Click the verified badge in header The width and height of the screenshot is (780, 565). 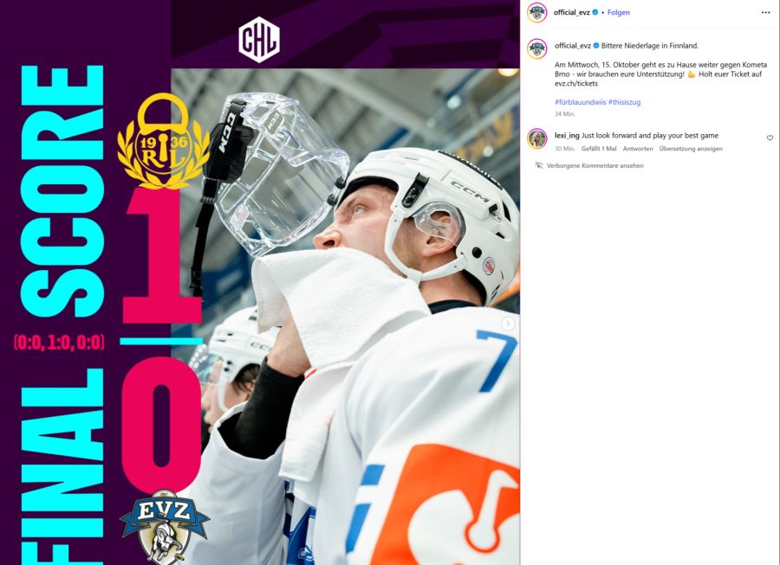pos(595,12)
